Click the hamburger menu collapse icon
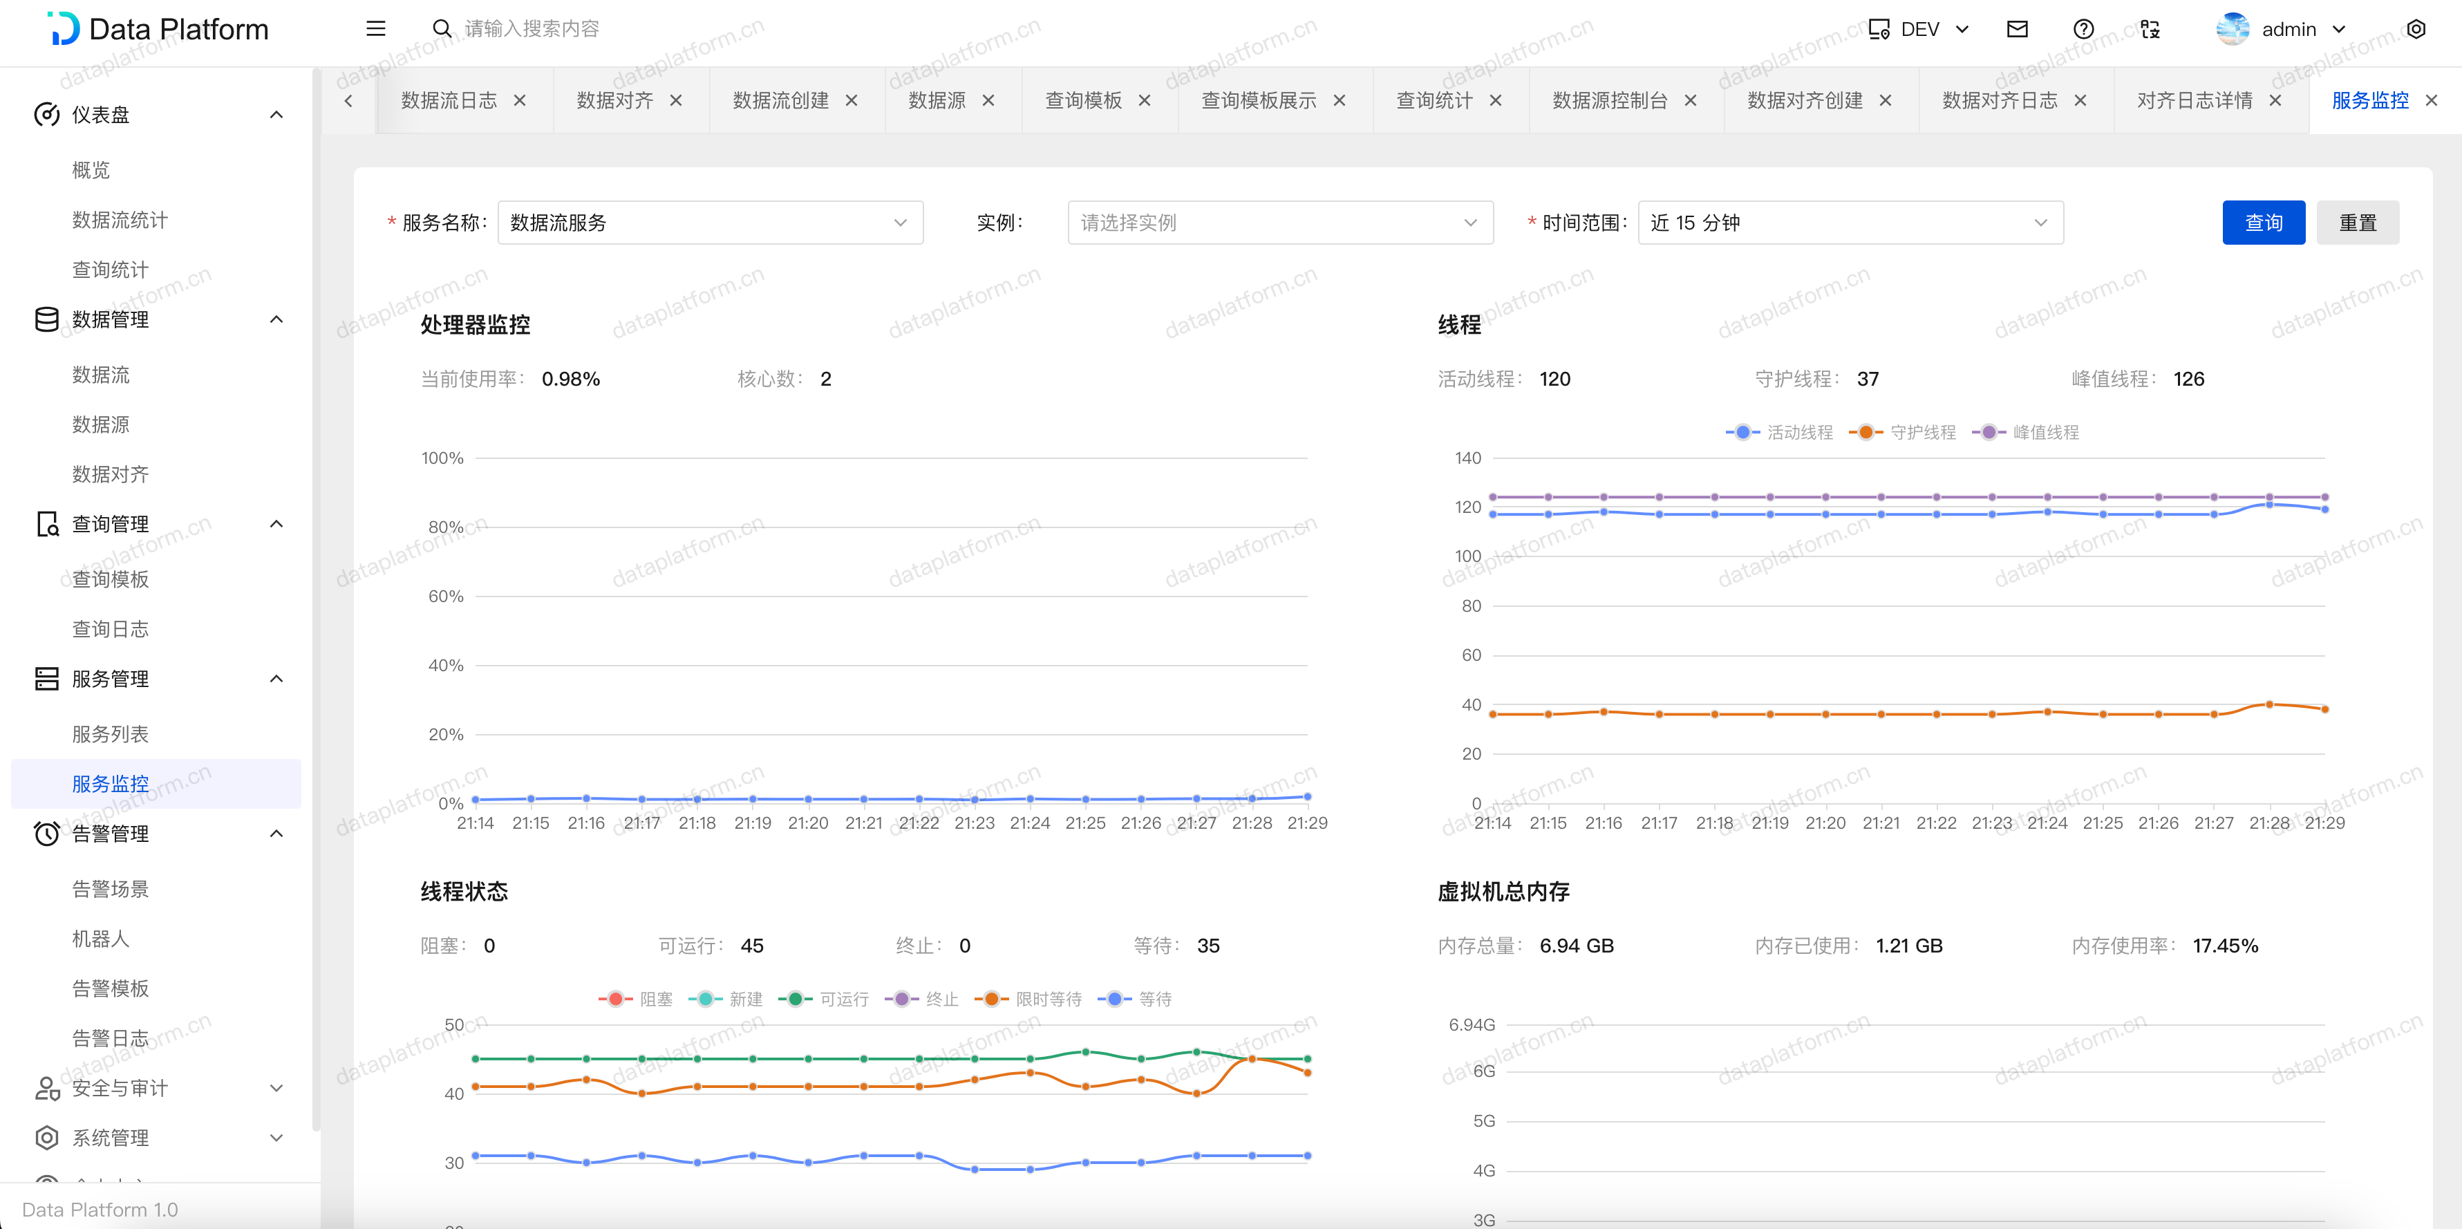The height and width of the screenshot is (1229, 2462). [x=375, y=28]
